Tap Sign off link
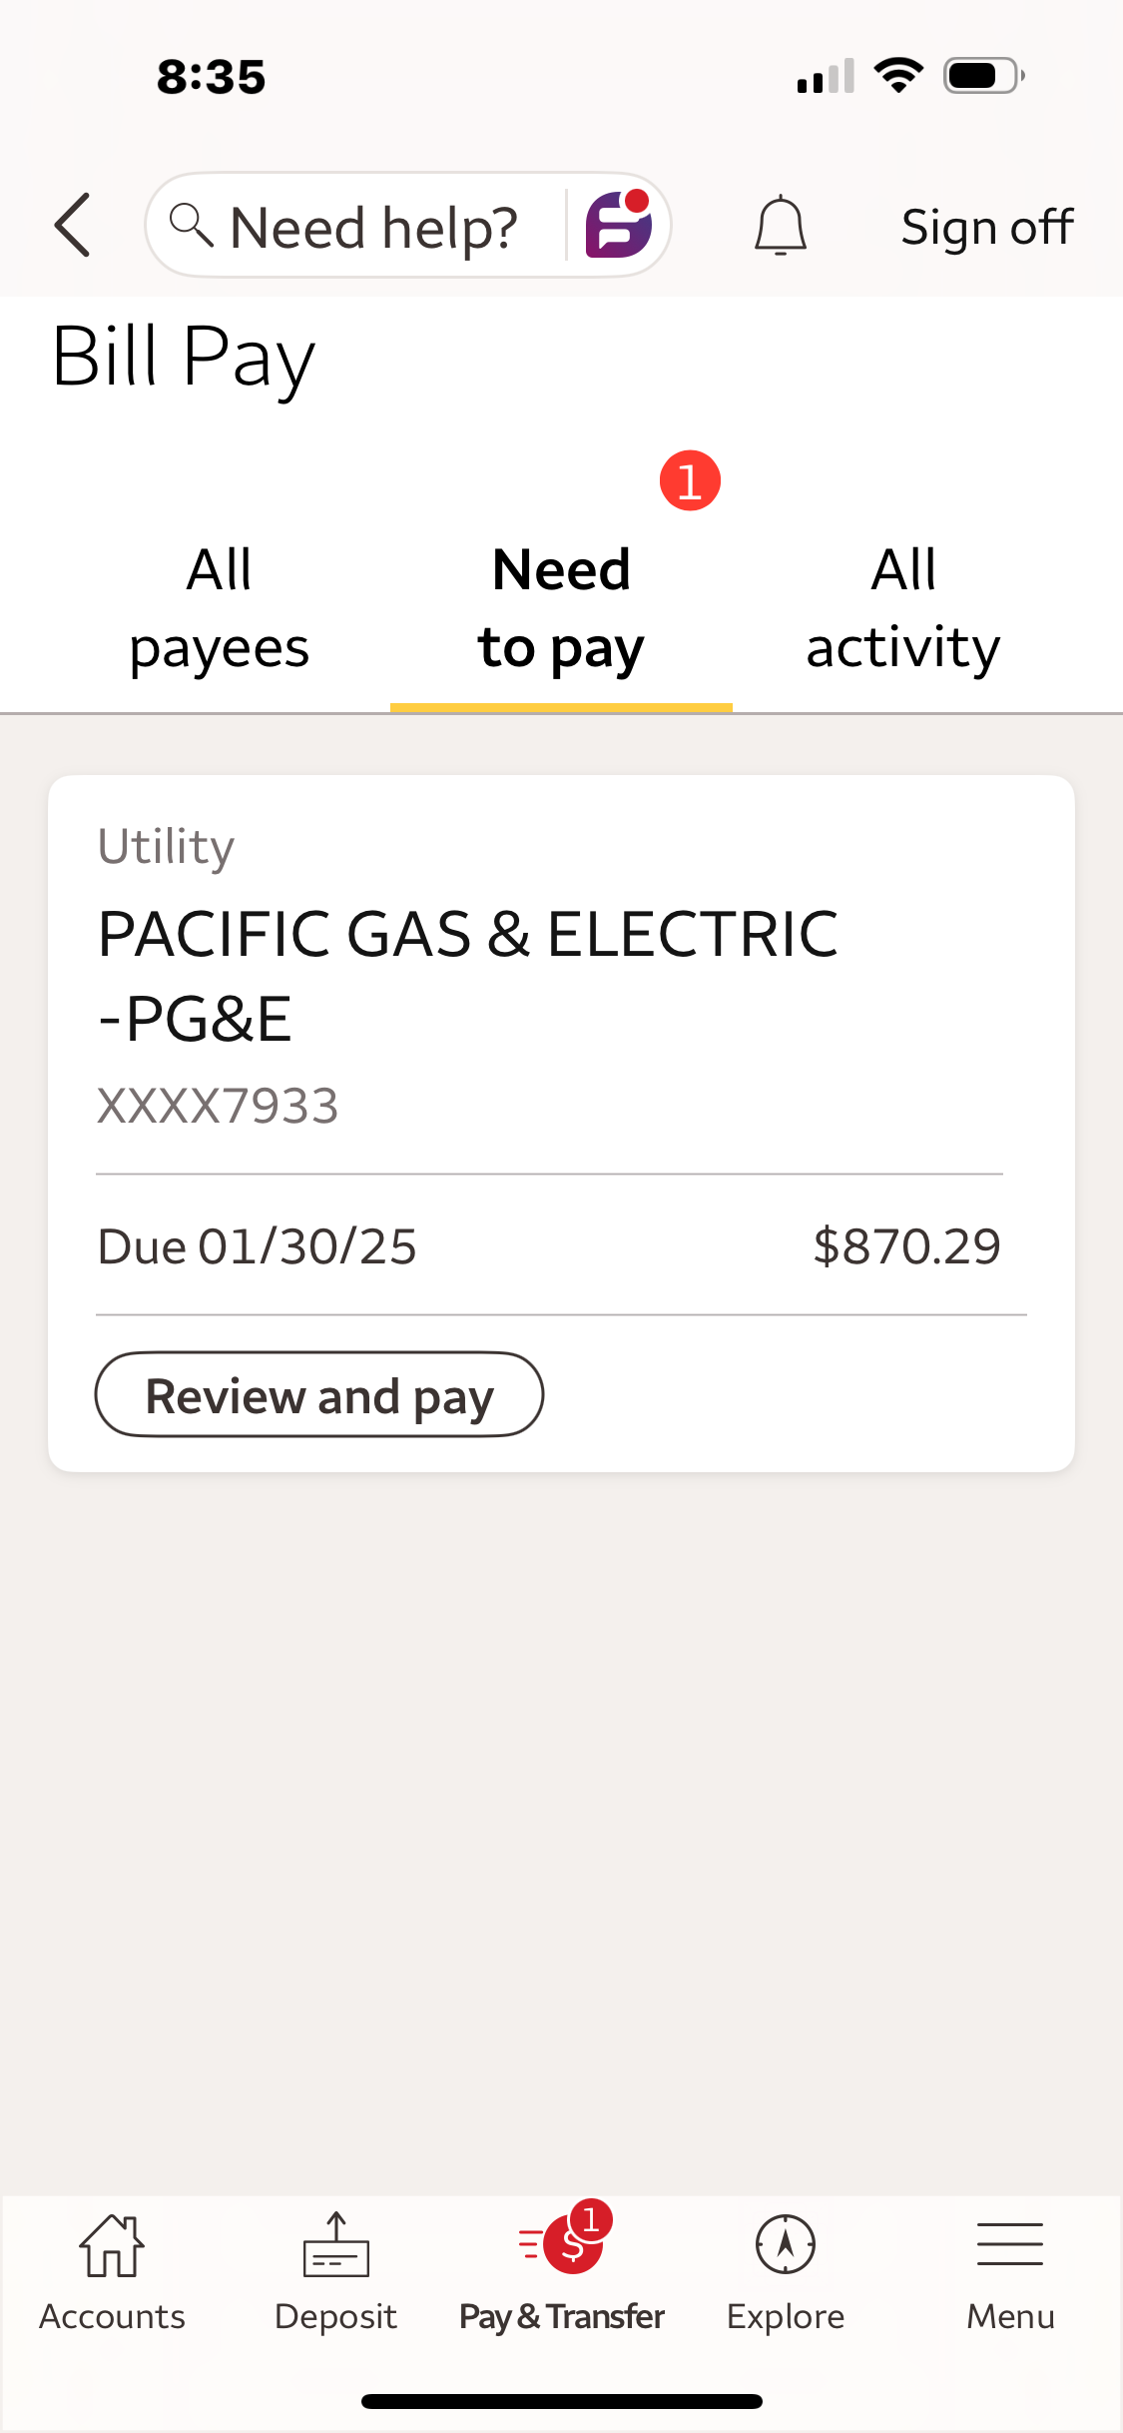Screen dimensions: 1123x2433 click(986, 227)
